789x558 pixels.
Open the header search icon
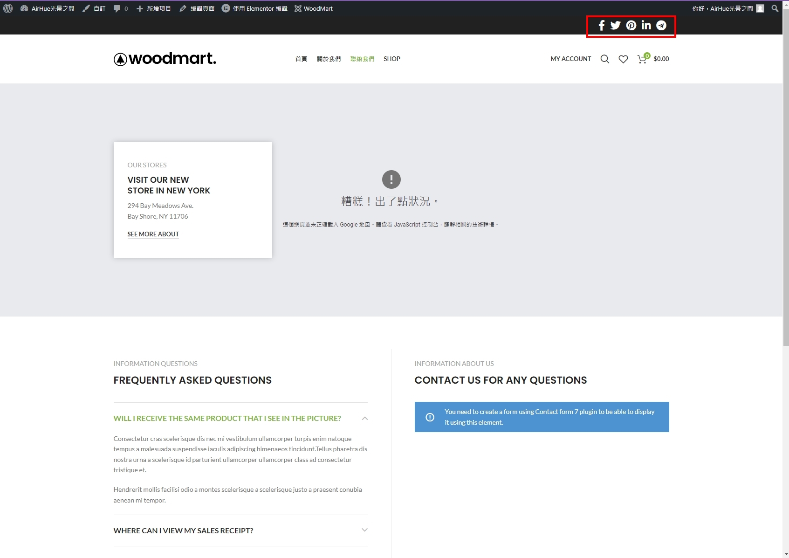(x=605, y=59)
